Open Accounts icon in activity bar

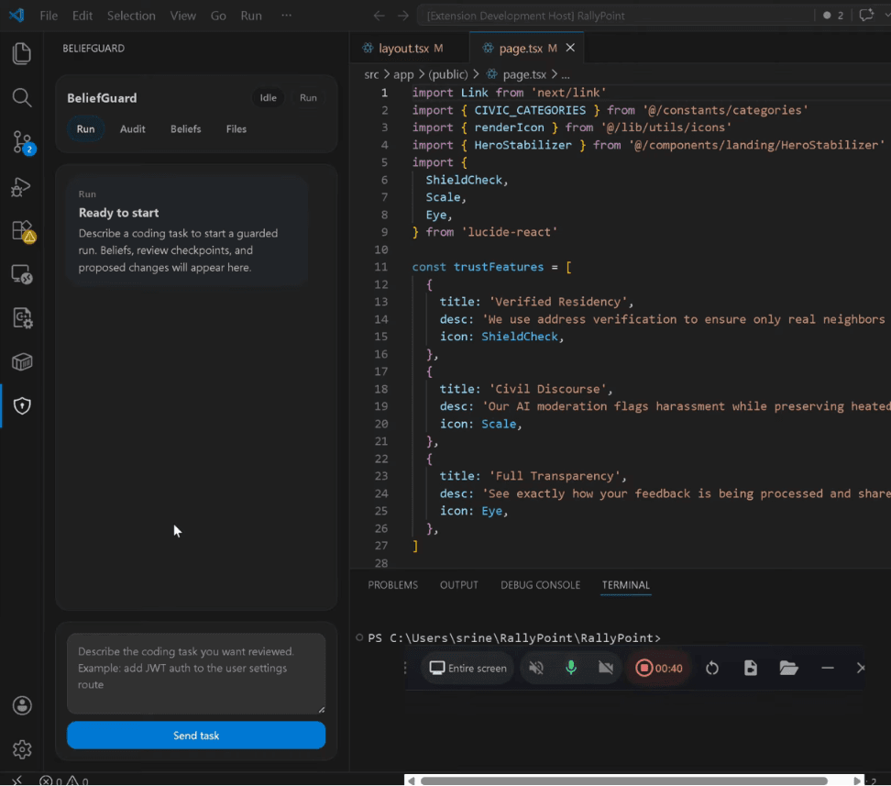point(22,706)
